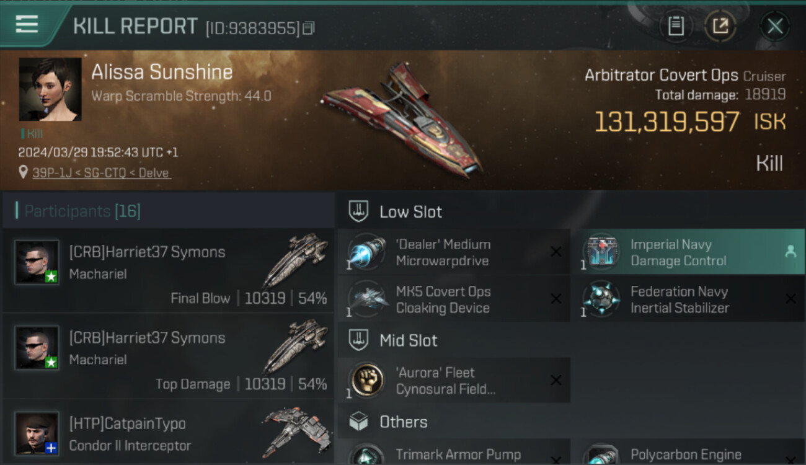Open the hamburger menu beside Kill Report

[27, 25]
